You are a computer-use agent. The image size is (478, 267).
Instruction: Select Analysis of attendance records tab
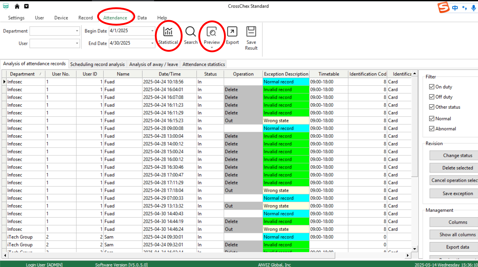pyautogui.click(x=34, y=64)
